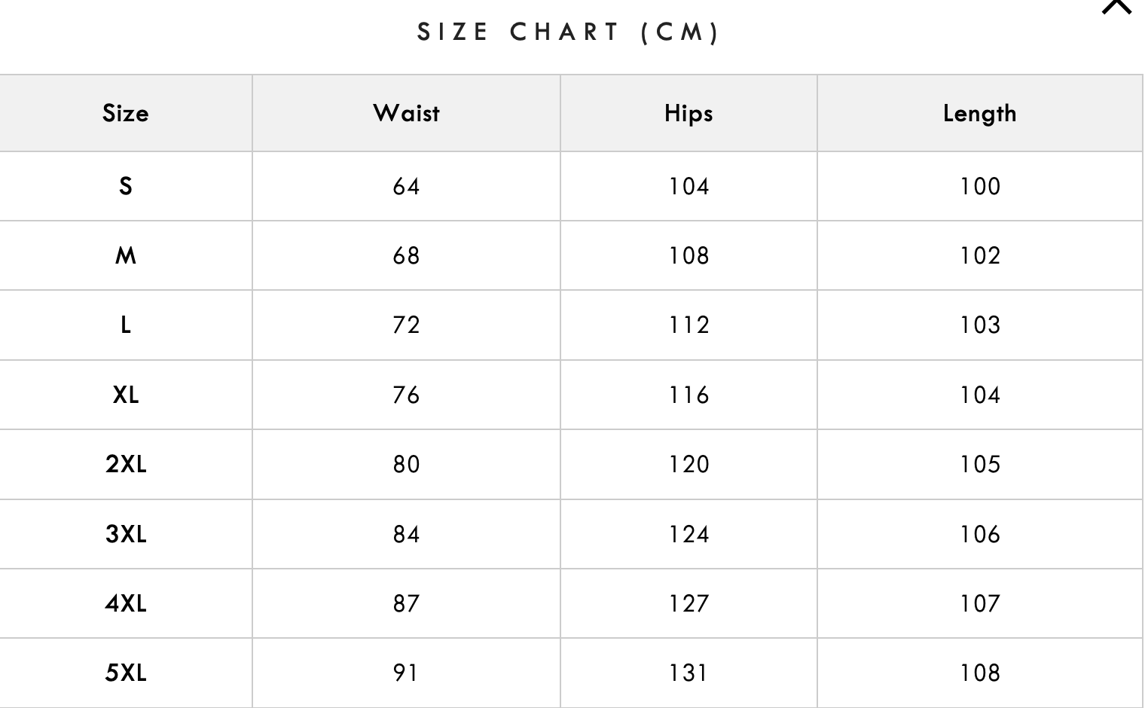The width and height of the screenshot is (1145, 708).
Task: Click the Waist column header
Action: [x=406, y=114]
